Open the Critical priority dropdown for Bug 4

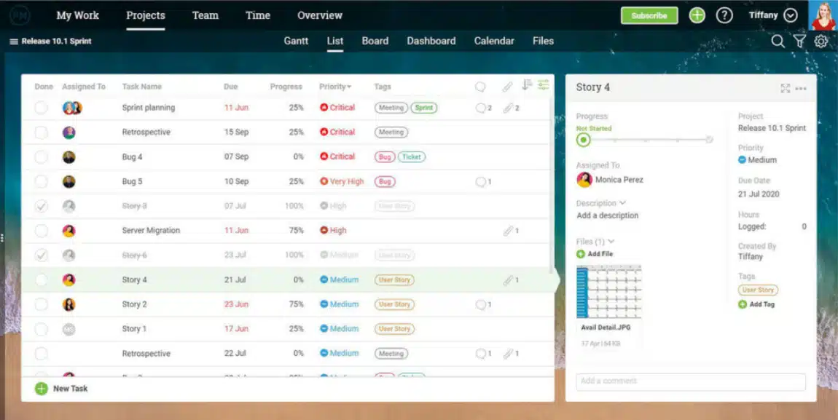click(x=337, y=157)
